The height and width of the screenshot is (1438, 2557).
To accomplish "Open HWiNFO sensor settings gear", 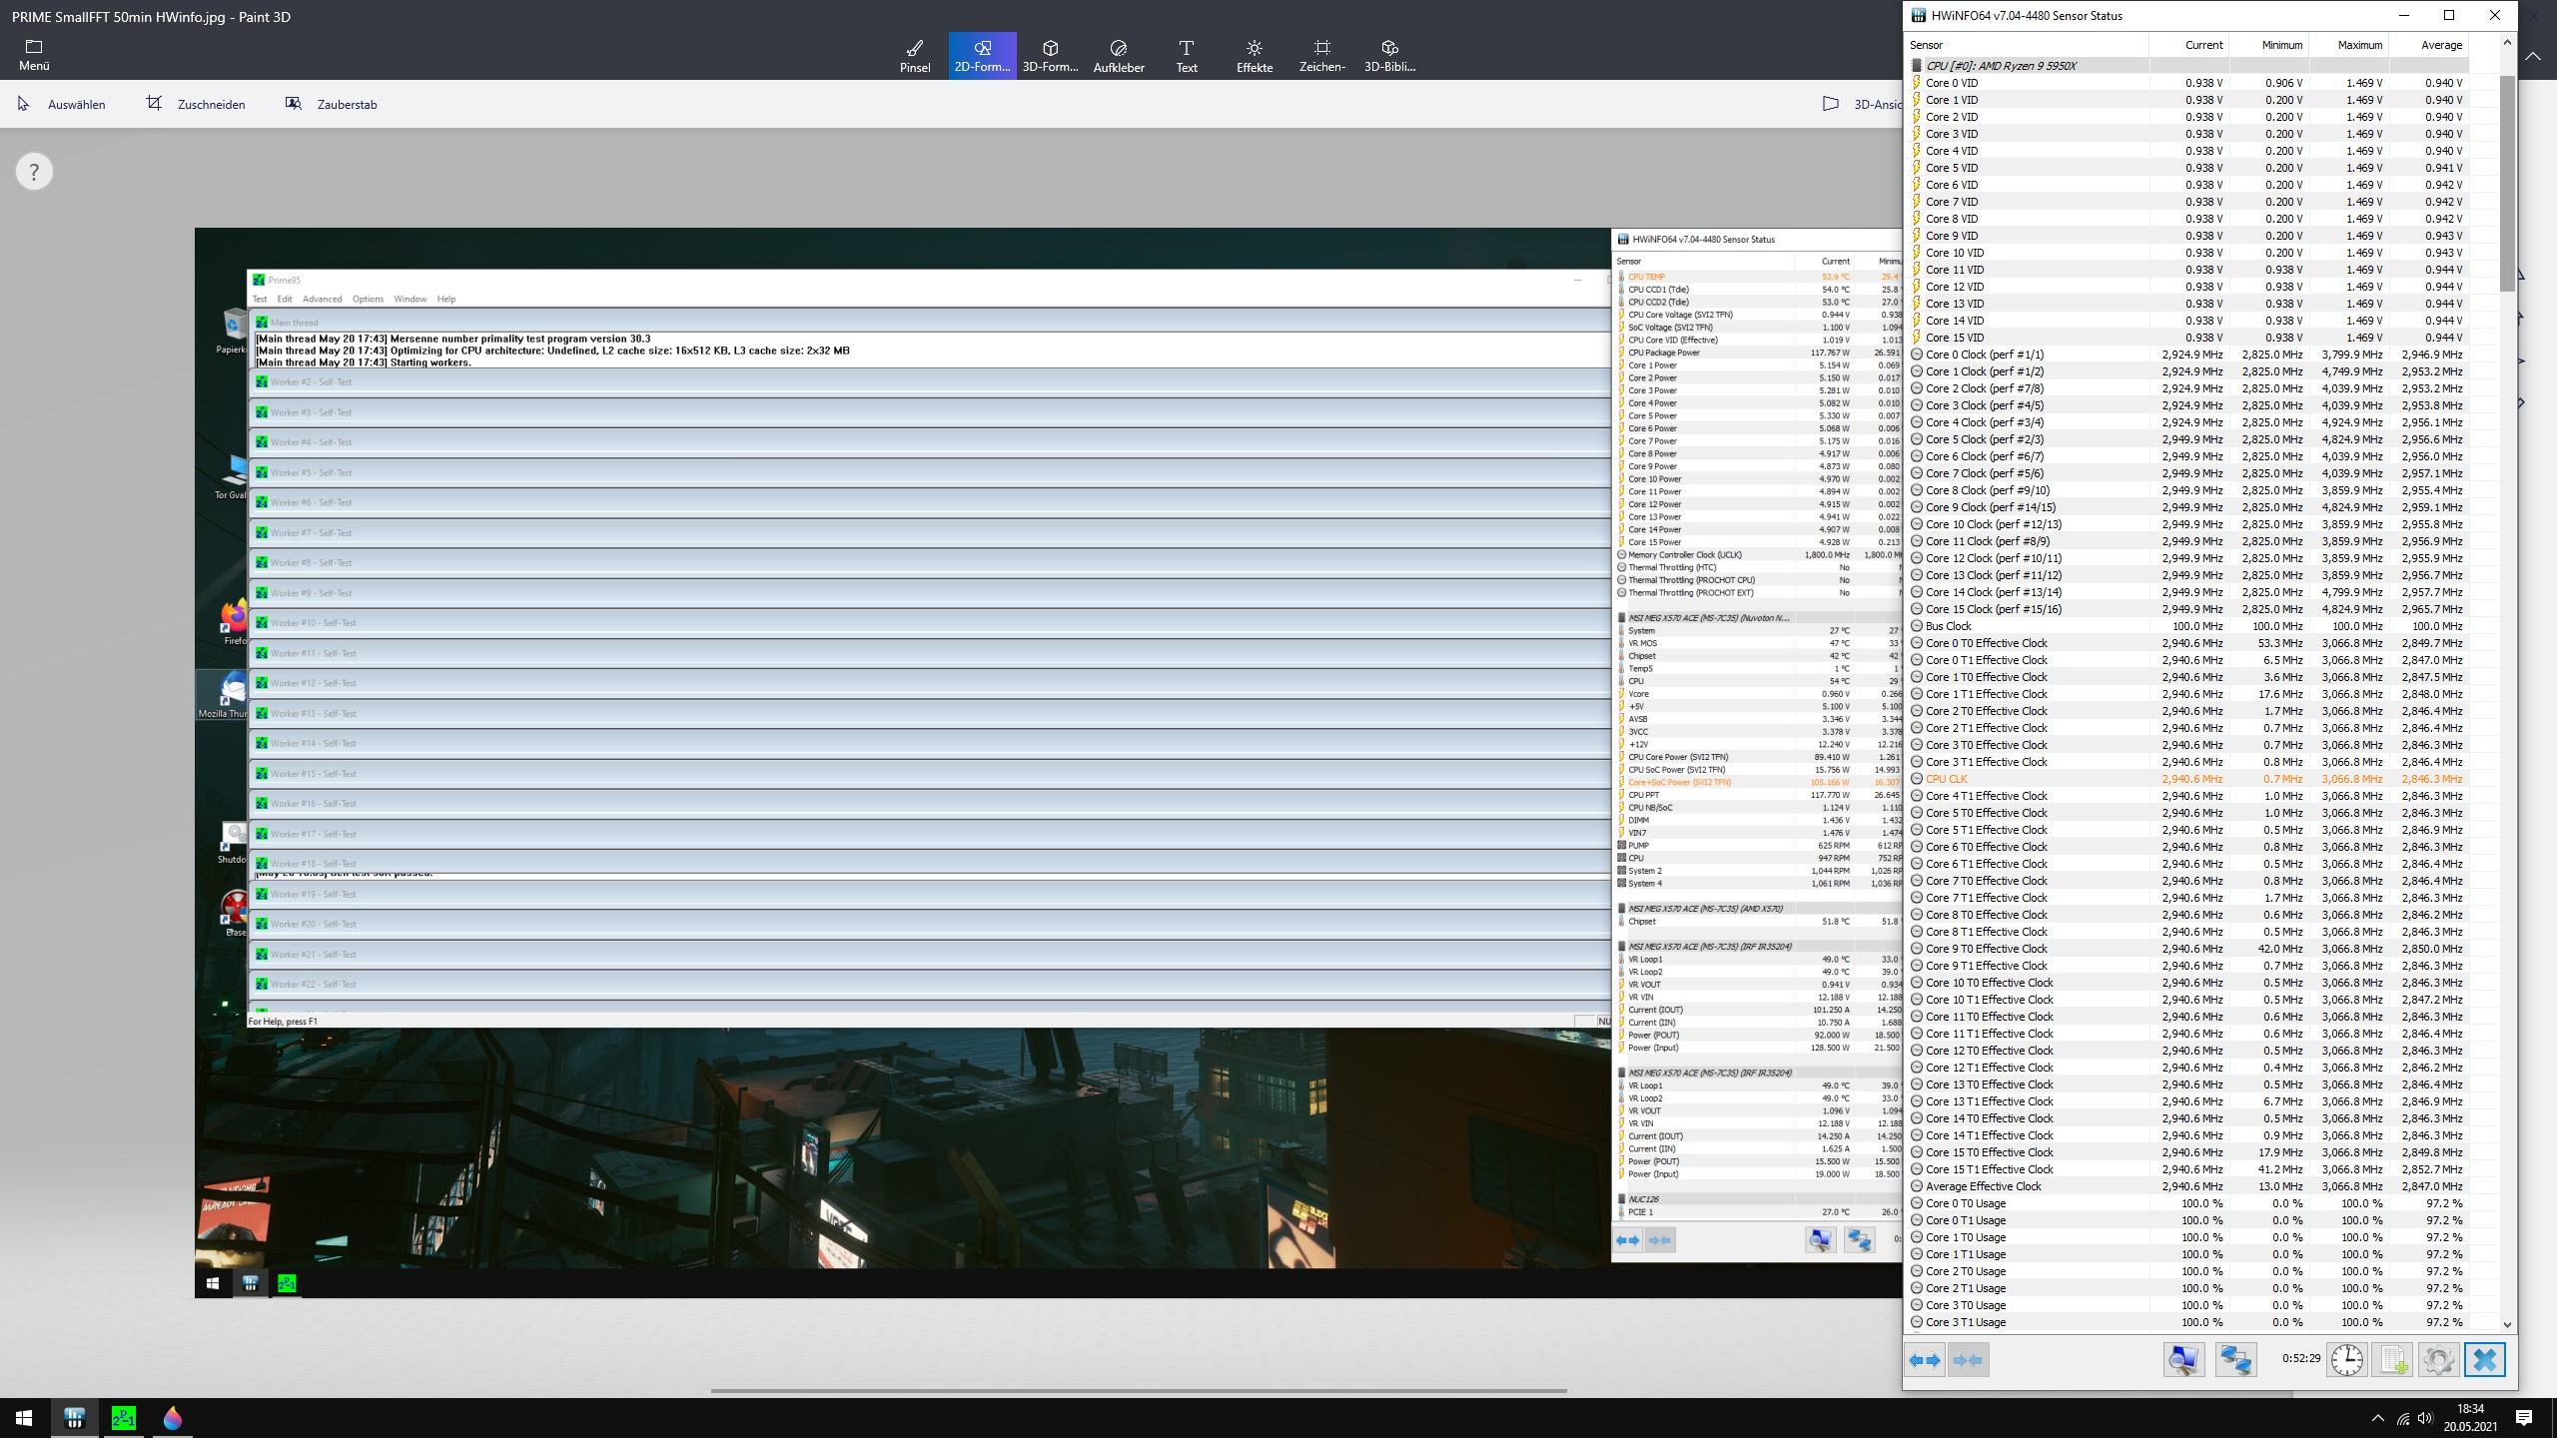I will [x=2438, y=1360].
